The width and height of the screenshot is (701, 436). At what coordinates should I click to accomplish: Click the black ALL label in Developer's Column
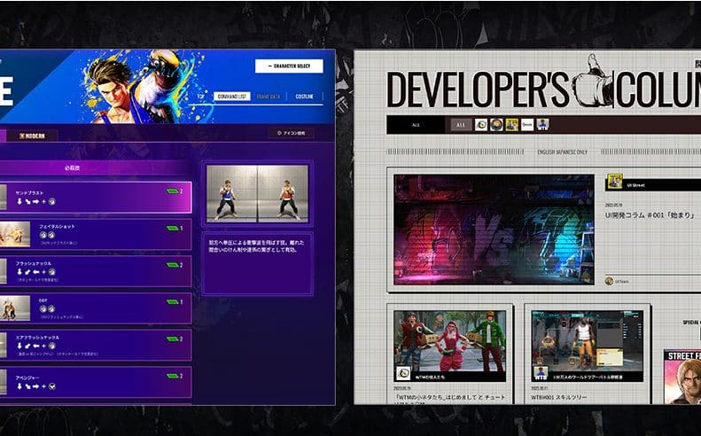pos(416,125)
